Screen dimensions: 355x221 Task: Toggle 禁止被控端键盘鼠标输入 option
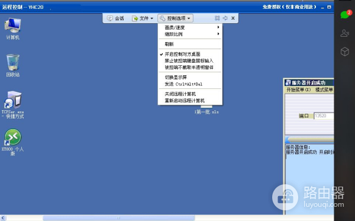190,61
